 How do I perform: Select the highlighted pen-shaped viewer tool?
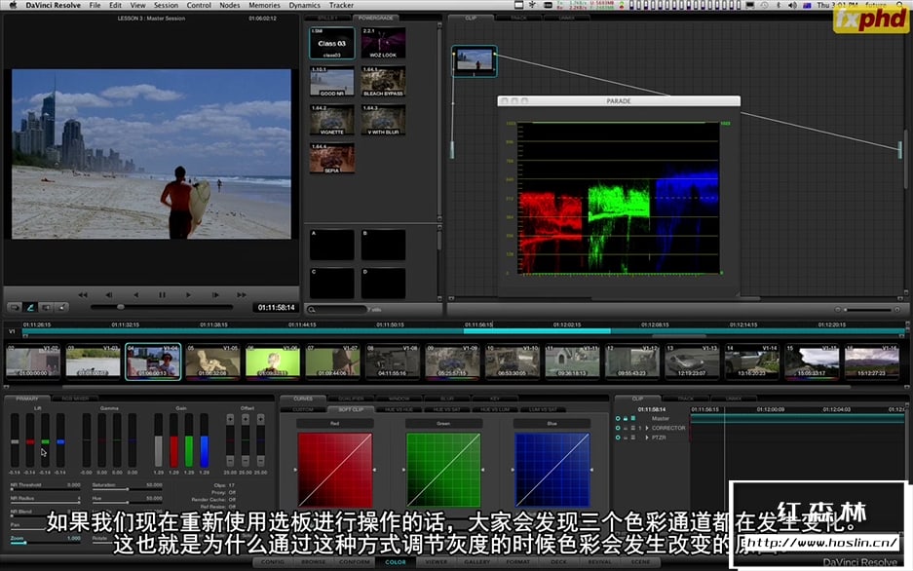pos(30,307)
